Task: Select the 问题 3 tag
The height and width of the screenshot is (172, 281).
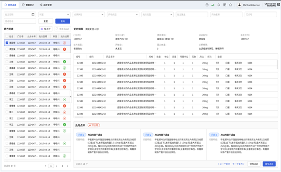Action: 214,135
